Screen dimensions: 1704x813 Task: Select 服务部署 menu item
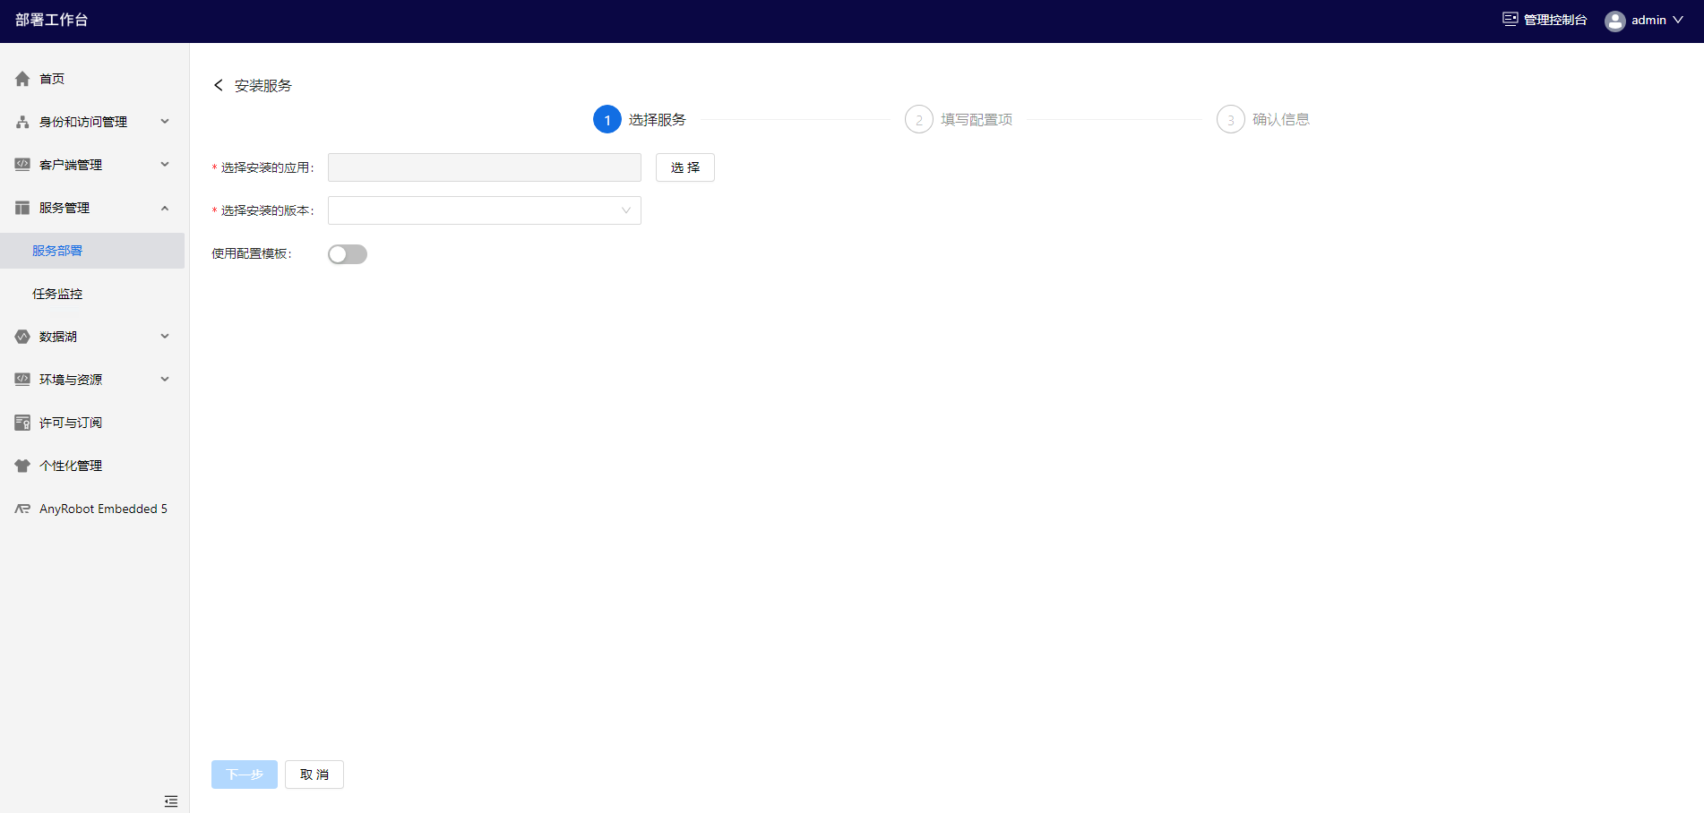[x=93, y=251]
